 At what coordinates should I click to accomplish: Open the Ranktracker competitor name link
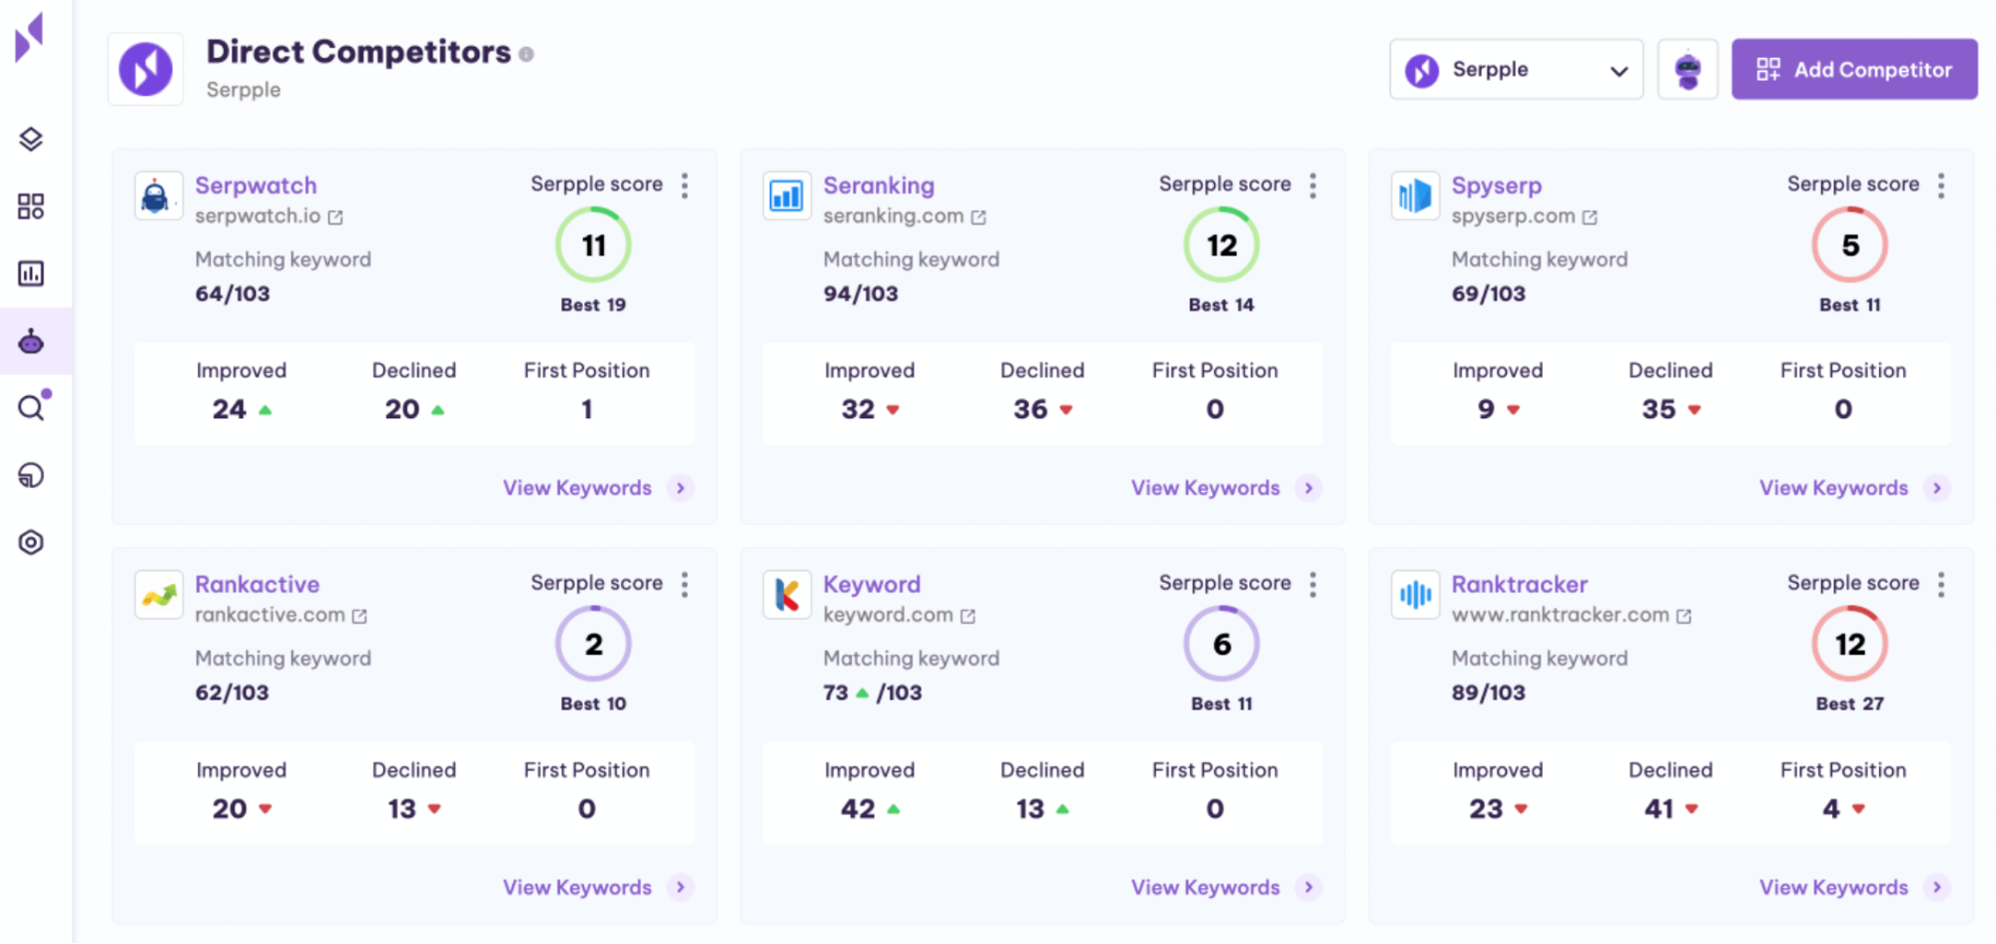click(1520, 585)
